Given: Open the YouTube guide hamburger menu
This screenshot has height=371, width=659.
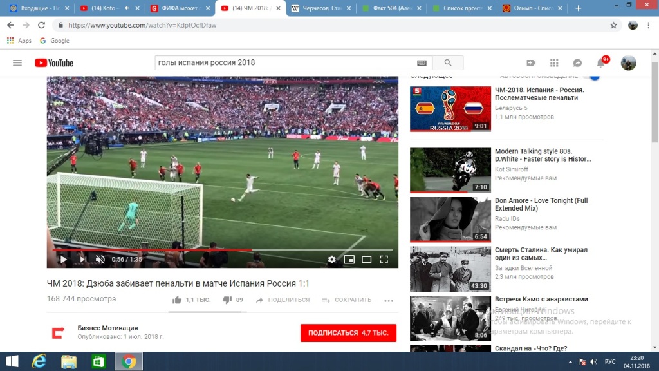Looking at the screenshot, I should coord(17,63).
